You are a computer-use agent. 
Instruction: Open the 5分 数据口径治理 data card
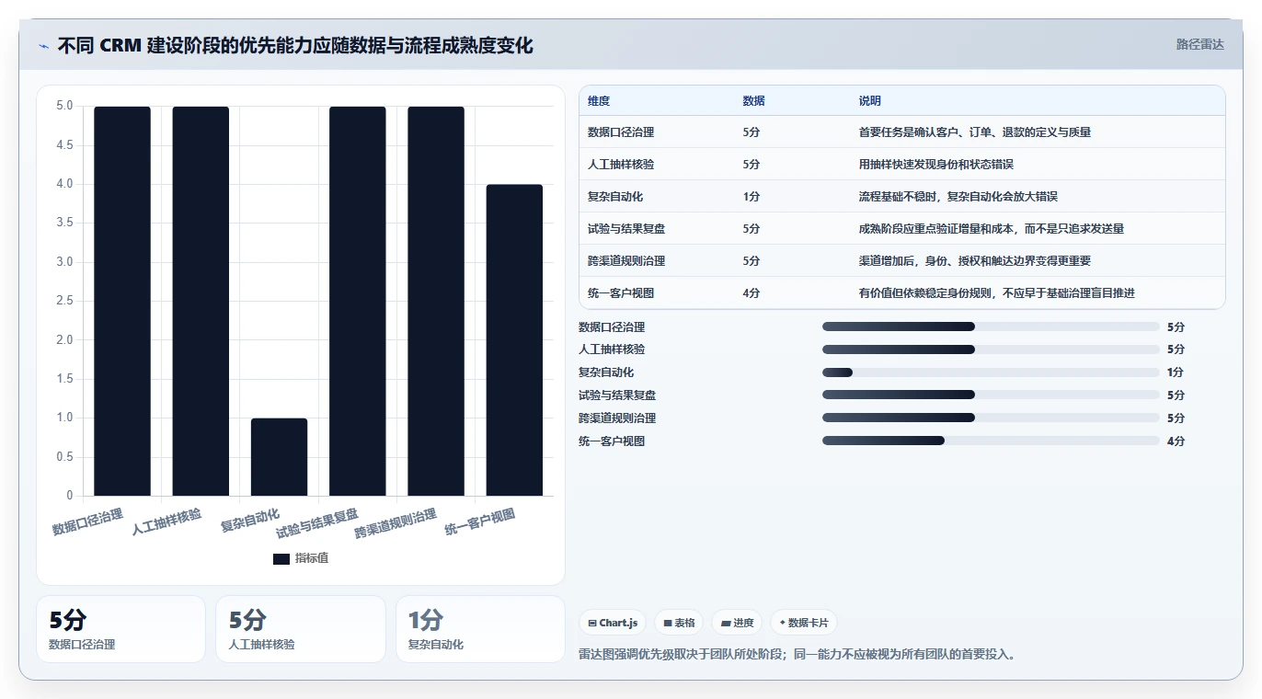point(120,629)
